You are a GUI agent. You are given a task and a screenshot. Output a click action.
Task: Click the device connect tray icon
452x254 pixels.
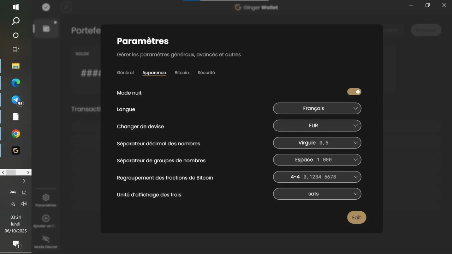click(x=24, y=192)
